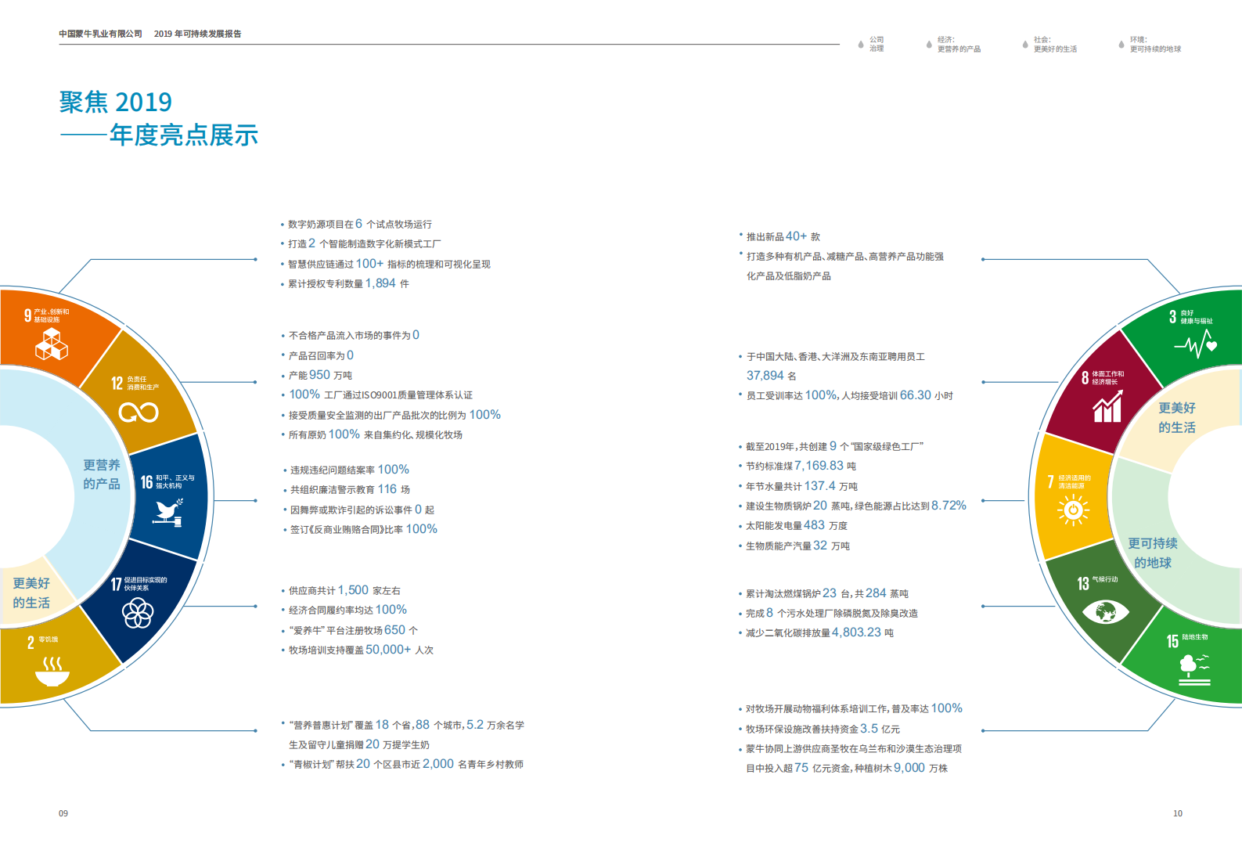Click the 年节水量共计 137.4 万吨 line
This screenshot has height=843, width=1242.
coord(801,486)
